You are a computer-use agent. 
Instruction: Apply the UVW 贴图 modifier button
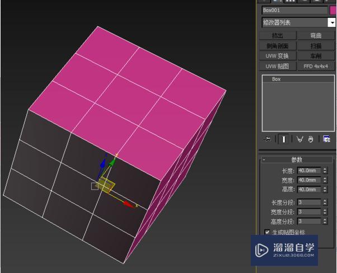tap(278, 67)
